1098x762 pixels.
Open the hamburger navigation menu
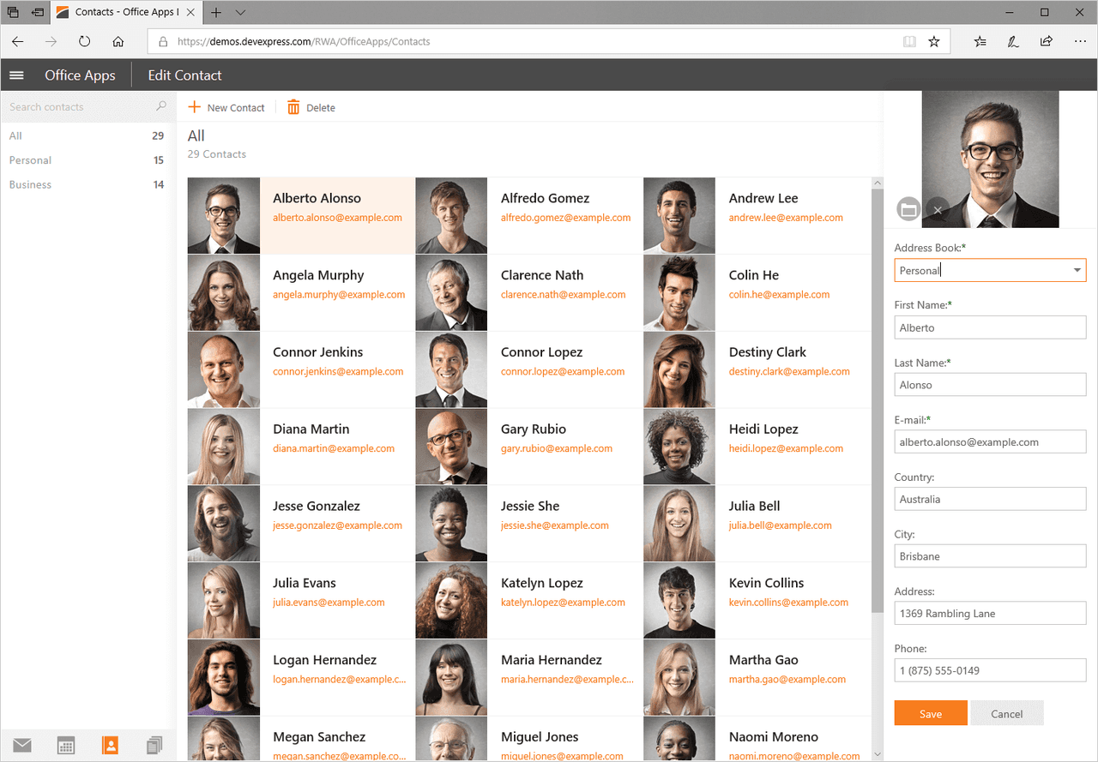tap(16, 75)
